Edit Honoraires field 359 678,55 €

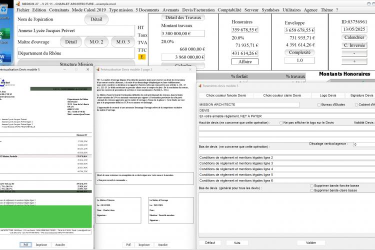tap(245, 30)
